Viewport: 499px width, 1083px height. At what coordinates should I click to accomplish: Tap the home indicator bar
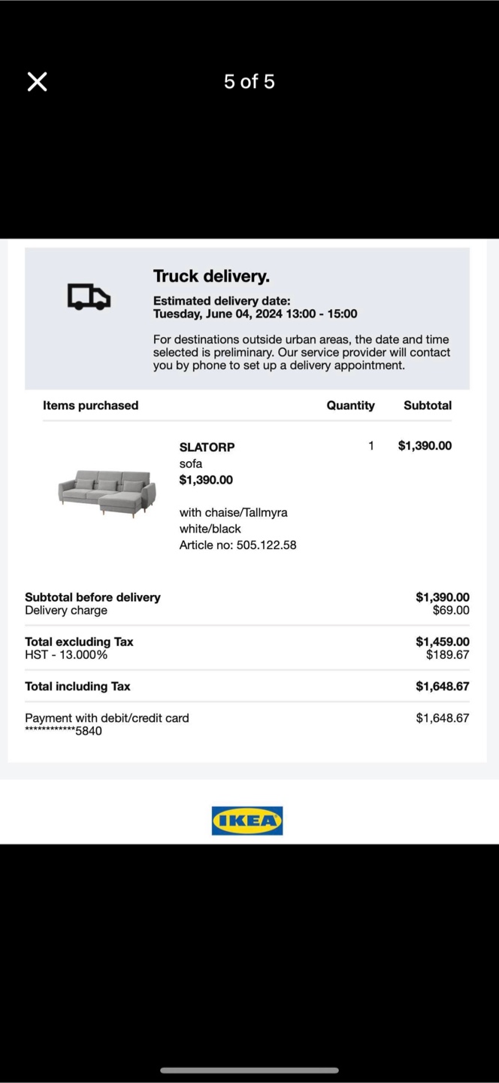pyautogui.click(x=249, y=1069)
